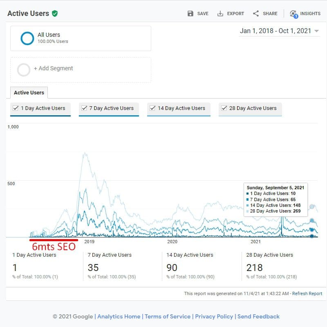Open the Insights panel icon
Viewport: 327px width, 327px height.
(293, 14)
